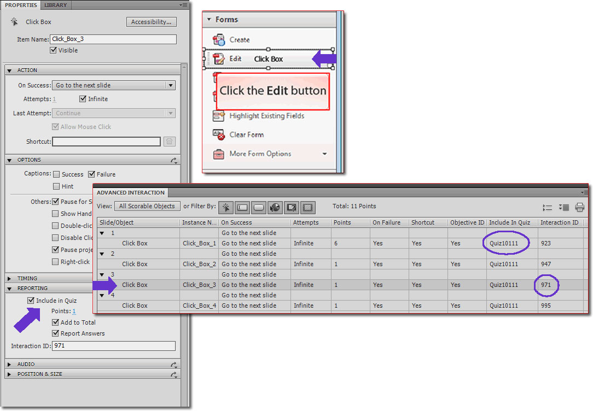593x411 pixels.
Task: Click the Create form icon
Action: (219, 40)
